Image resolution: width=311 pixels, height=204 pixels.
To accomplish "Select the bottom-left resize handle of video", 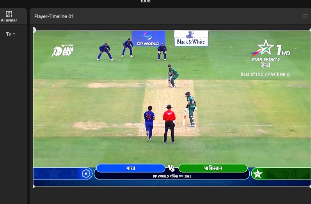I will point(34,186).
